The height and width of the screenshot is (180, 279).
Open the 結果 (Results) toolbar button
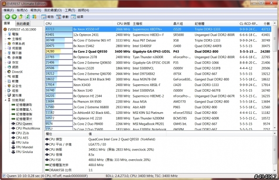tap(77, 17)
